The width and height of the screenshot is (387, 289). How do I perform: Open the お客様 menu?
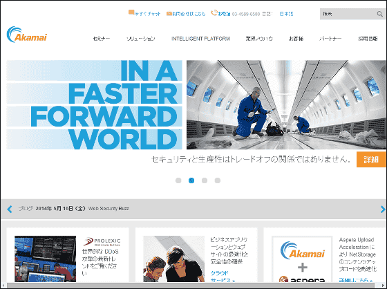pyautogui.click(x=296, y=39)
